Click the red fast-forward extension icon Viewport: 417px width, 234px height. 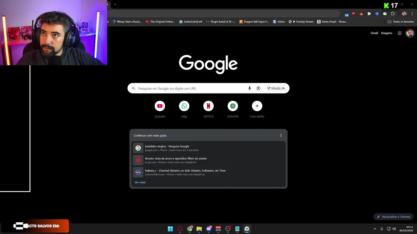[x=353, y=14]
